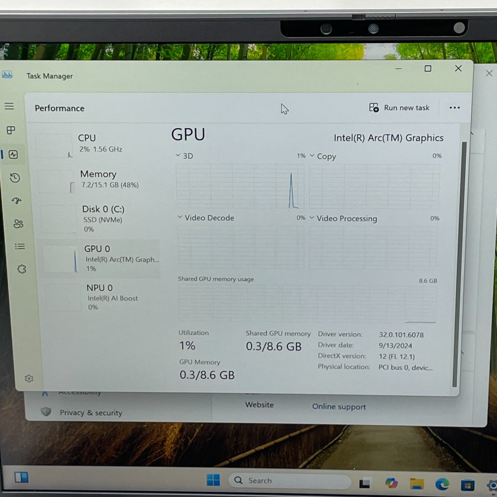Screen dimensions: 497x497
Task: Click the Intel(R) Arc(TM) Graphics heading
Action: point(389,138)
